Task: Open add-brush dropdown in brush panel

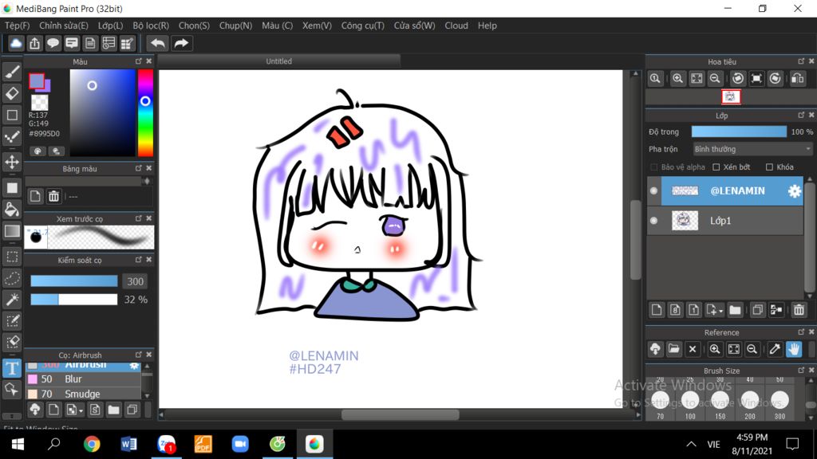Action: point(81,410)
